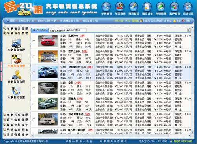Click the yellow warning triangle icon in status bar
The image size is (197, 144).
click(x=175, y=21)
